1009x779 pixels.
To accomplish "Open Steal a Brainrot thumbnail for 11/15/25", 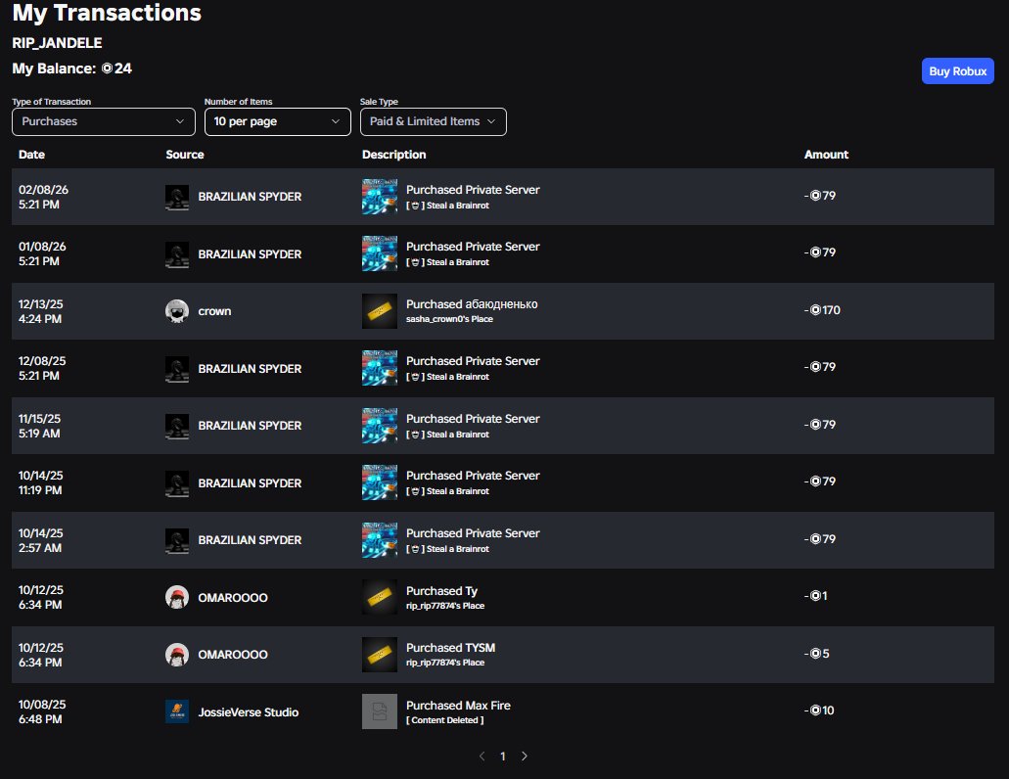I will (x=380, y=426).
